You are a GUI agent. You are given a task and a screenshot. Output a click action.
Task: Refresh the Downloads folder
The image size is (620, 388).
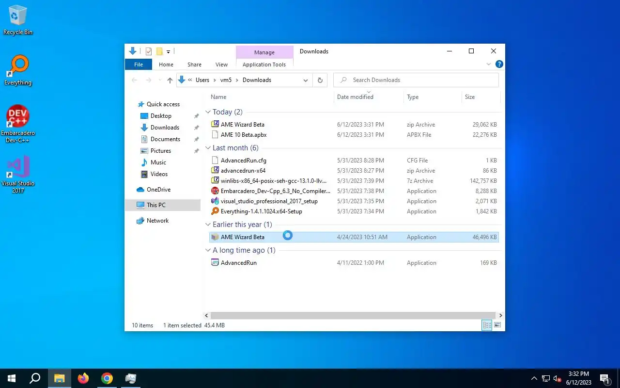point(320,80)
